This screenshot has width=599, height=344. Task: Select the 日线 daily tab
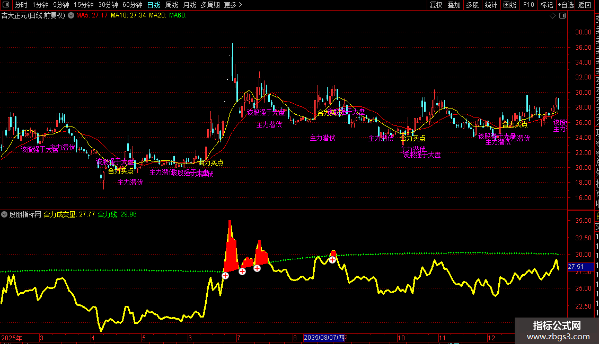pos(154,5)
